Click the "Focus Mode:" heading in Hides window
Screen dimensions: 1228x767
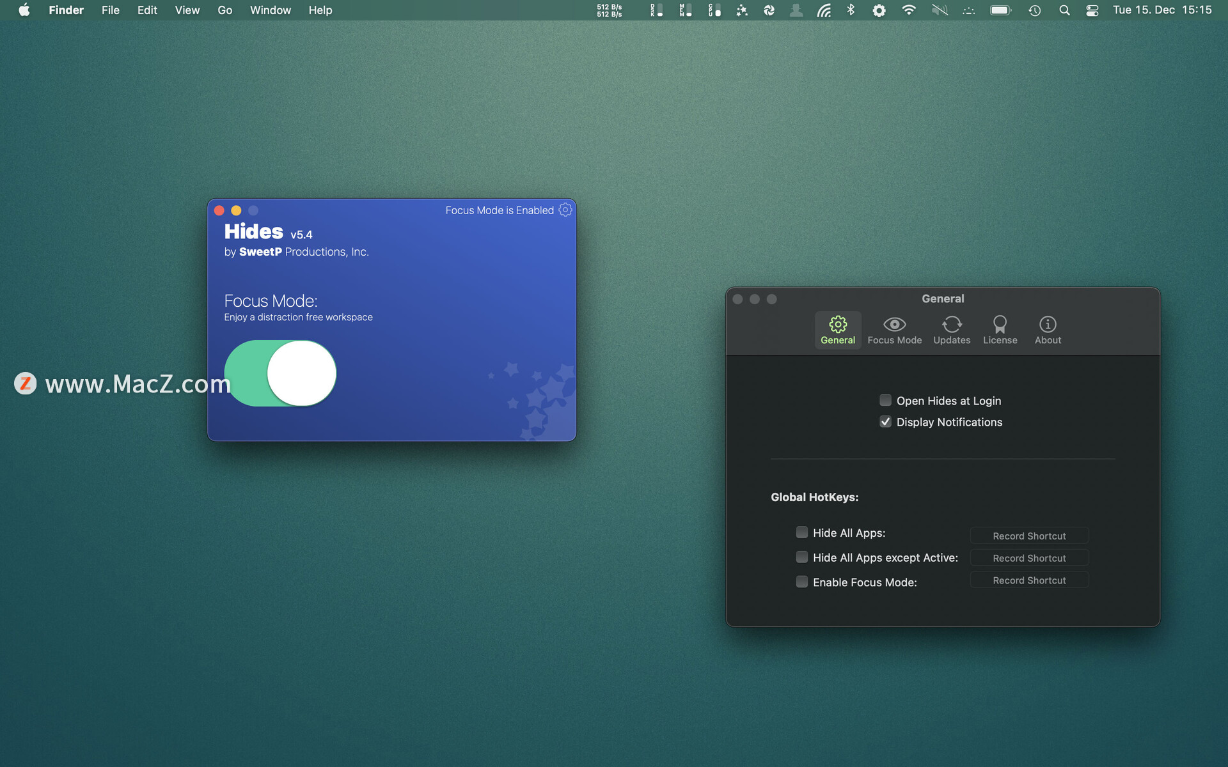coord(271,301)
